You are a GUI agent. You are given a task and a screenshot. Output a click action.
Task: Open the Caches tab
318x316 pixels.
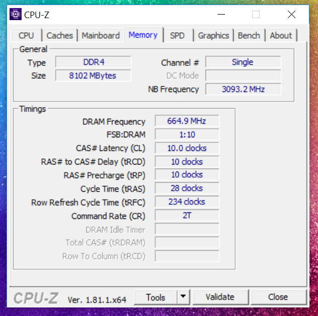[x=60, y=36]
